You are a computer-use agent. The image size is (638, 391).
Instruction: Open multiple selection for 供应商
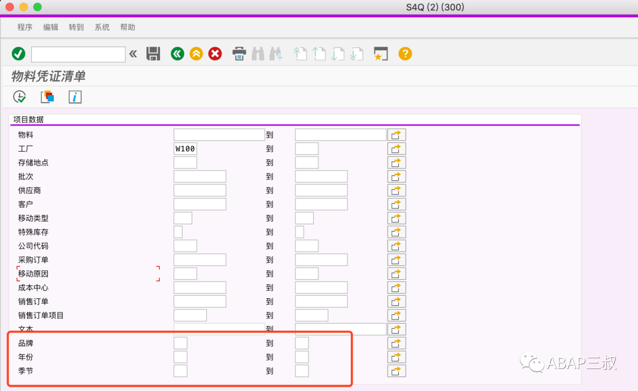(396, 190)
